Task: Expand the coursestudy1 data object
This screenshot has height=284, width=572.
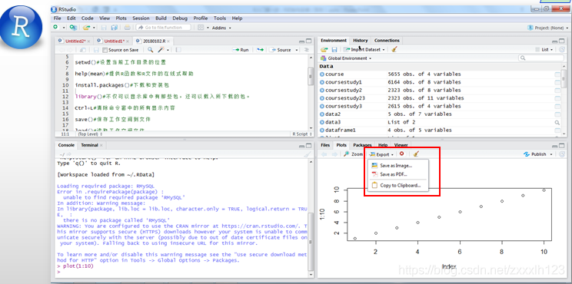Action: click(322, 82)
